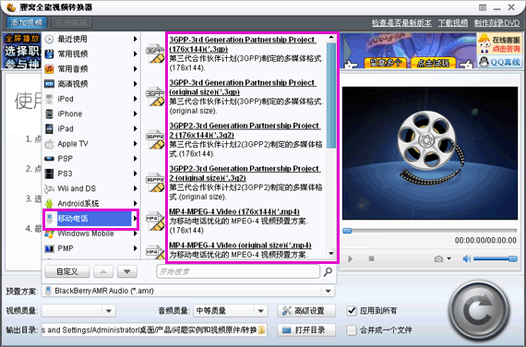This screenshot has width=526, height=347.
Task: Click the iPad device icon
Action: (x=49, y=128)
